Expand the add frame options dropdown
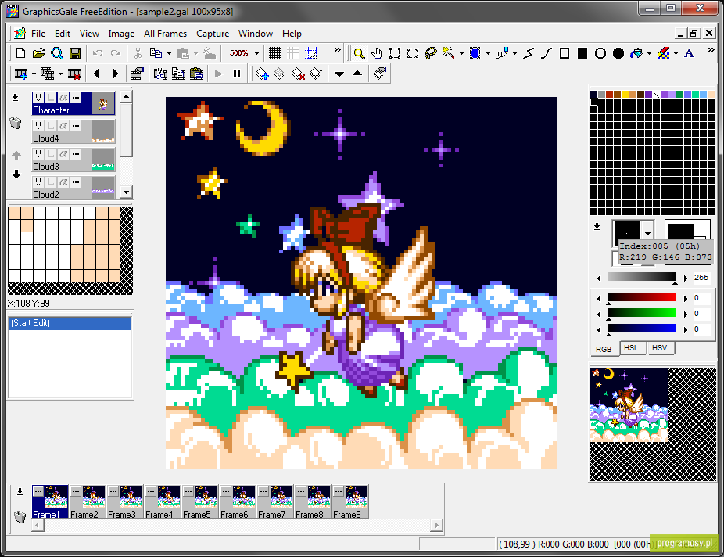724x557 pixels. pyautogui.click(x=34, y=74)
